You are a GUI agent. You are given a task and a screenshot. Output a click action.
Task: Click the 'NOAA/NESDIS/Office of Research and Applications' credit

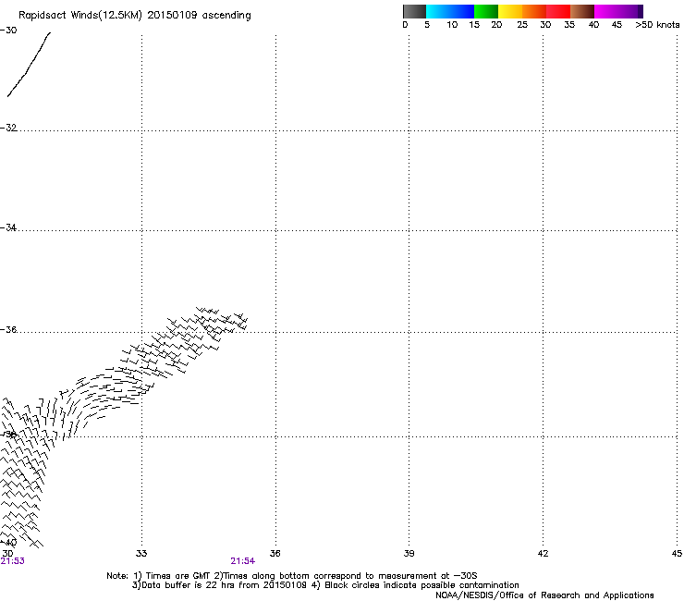point(544,595)
